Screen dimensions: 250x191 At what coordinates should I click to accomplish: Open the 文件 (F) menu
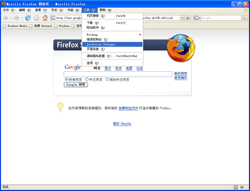9,10
